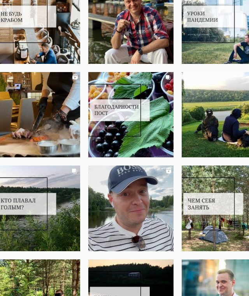
Task: Click the Reels icon on Boss cap selfie
Action: pyautogui.click(x=168, y=171)
